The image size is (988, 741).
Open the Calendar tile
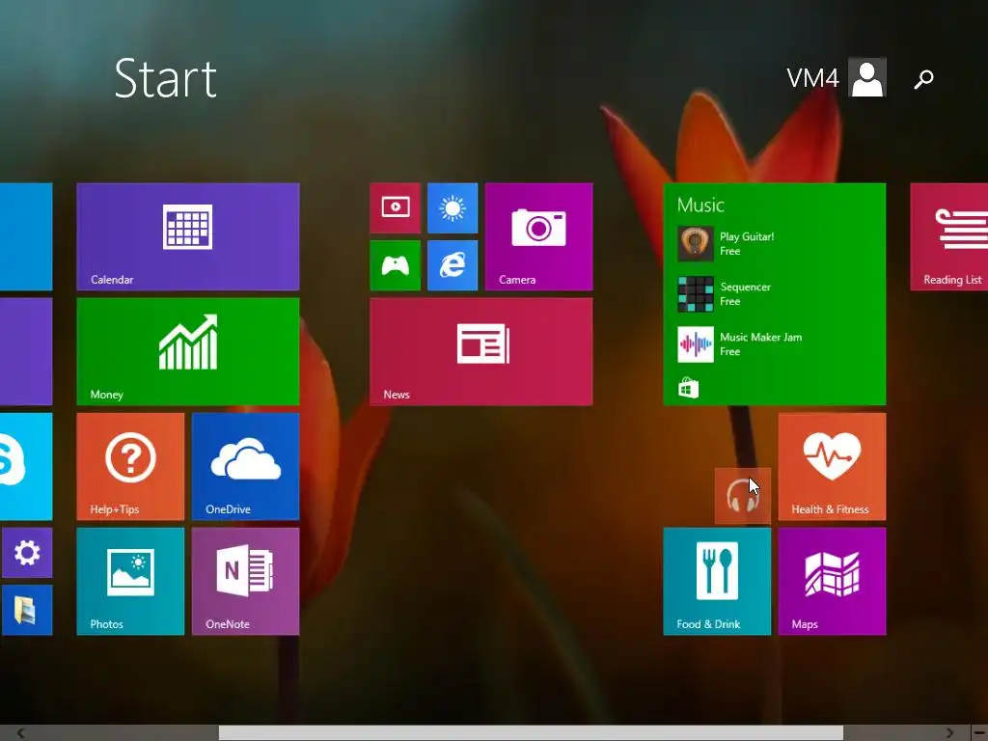tap(188, 236)
